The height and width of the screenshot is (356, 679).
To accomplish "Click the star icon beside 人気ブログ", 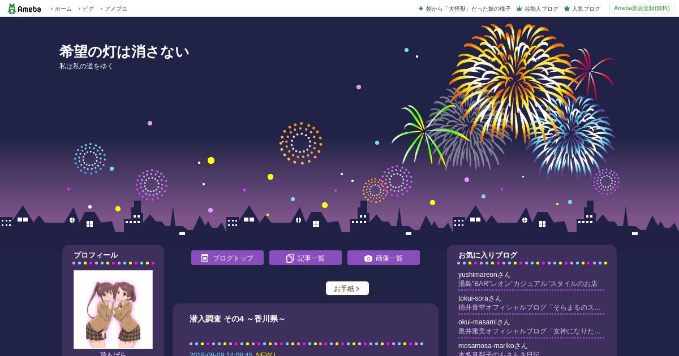I will pos(567,8).
